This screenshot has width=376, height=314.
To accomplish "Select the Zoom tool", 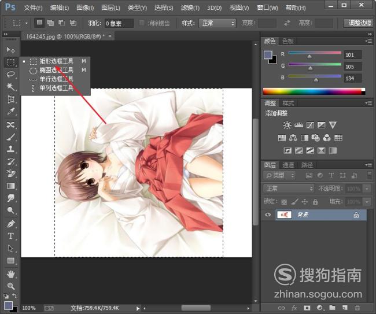I will (10, 286).
